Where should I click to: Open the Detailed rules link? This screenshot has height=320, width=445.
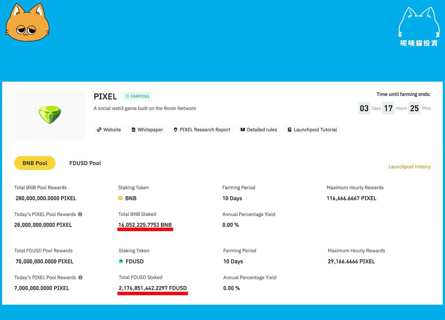pyautogui.click(x=259, y=130)
